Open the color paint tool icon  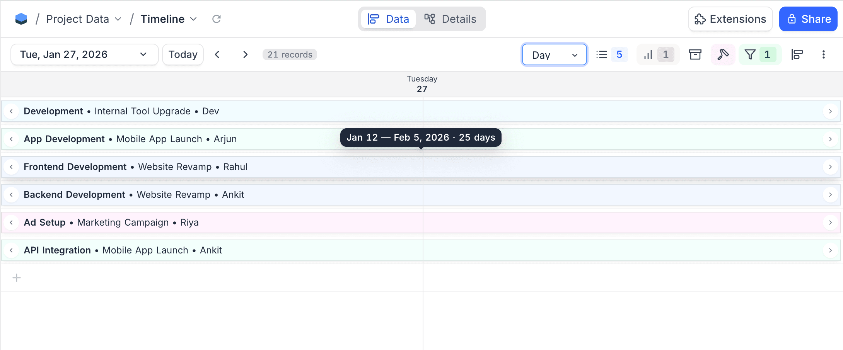click(723, 54)
